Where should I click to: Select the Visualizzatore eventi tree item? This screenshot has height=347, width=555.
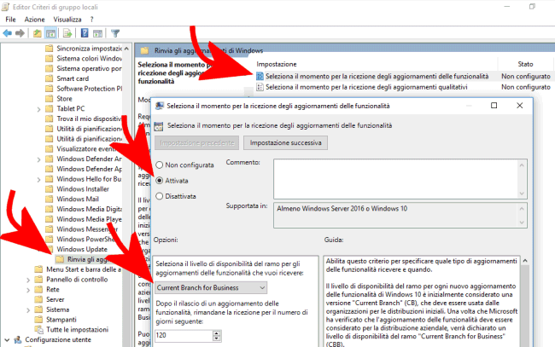tap(87, 148)
